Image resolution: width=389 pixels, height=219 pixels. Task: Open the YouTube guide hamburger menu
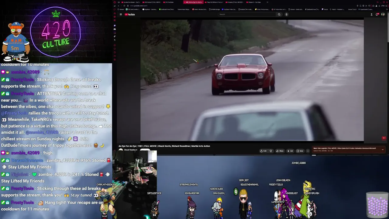point(121,14)
